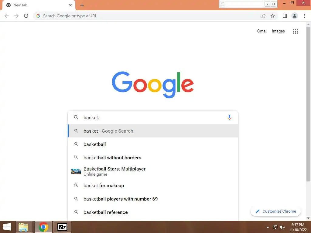The width and height of the screenshot is (311, 233).
Task: Open Chrome's three-dot menu
Action: [x=304, y=16]
